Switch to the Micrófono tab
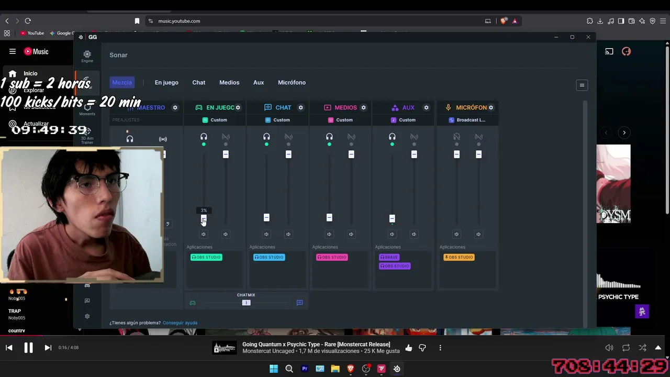 pos(292,82)
